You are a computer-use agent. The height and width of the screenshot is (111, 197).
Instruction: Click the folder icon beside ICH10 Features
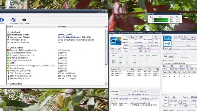coord(8,84)
